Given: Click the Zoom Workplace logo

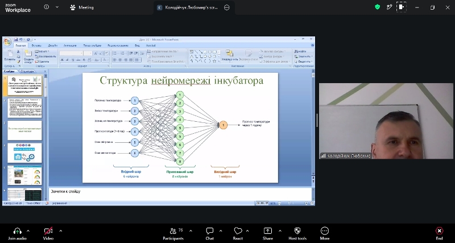Looking at the screenshot, I should [18, 8].
